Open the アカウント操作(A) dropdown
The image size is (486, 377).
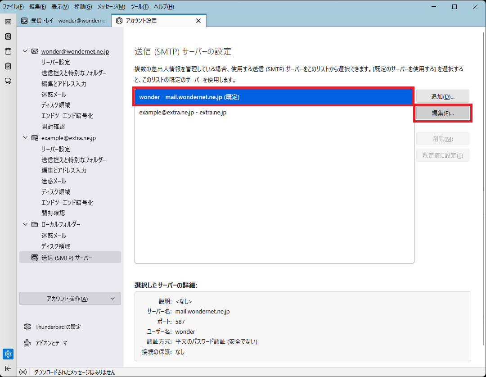(70, 299)
